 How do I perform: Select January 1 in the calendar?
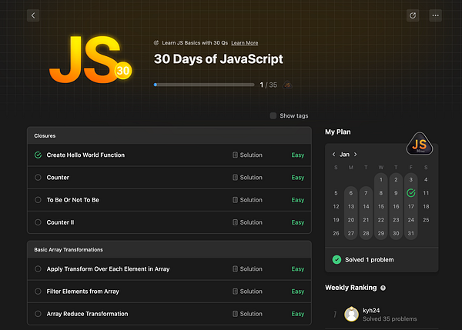coord(381,179)
